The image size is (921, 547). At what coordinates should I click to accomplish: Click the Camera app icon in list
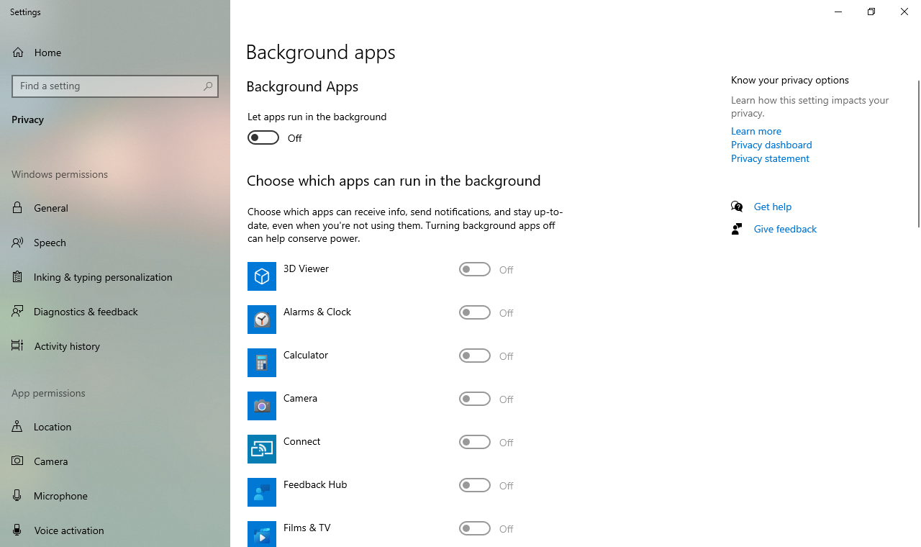point(262,406)
